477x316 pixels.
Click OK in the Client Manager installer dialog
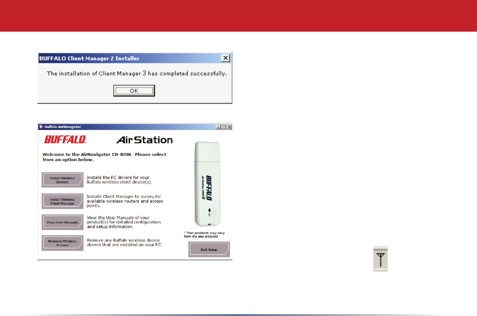pos(134,91)
